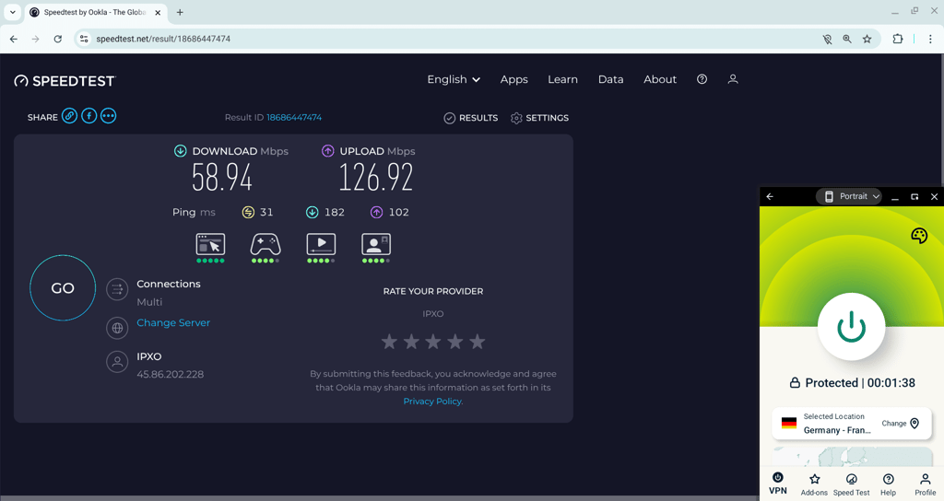
Task: Click the Multi connections text
Action: pos(149,302)
